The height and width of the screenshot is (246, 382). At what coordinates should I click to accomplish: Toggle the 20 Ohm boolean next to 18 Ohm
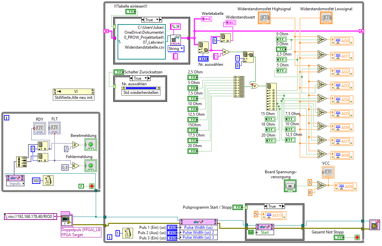pyautogui.click(x=271, y=141)
